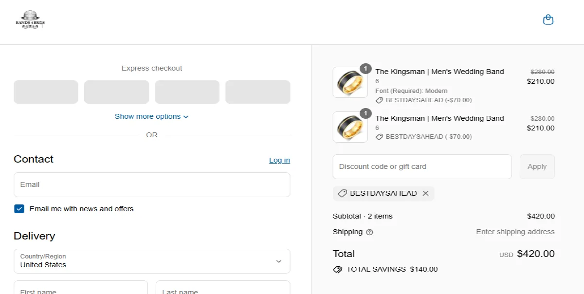The height and width of the screenshot is (294, 584).
Task: Click the Discount code or gift card field
Action: pos(422,166)
